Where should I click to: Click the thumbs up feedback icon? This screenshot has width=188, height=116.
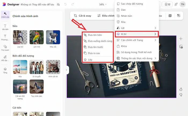click(x=181, y=89)
